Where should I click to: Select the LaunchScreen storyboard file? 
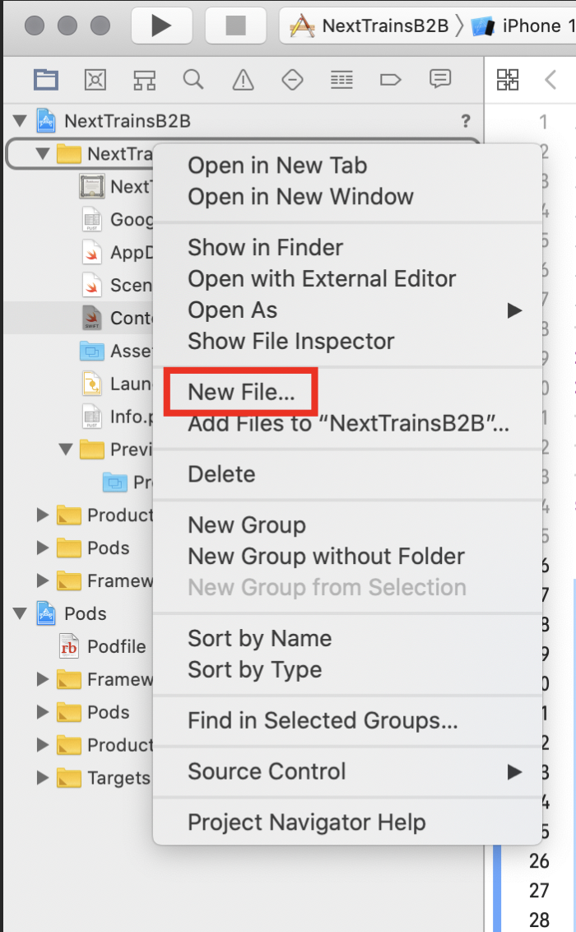(118, 384)
